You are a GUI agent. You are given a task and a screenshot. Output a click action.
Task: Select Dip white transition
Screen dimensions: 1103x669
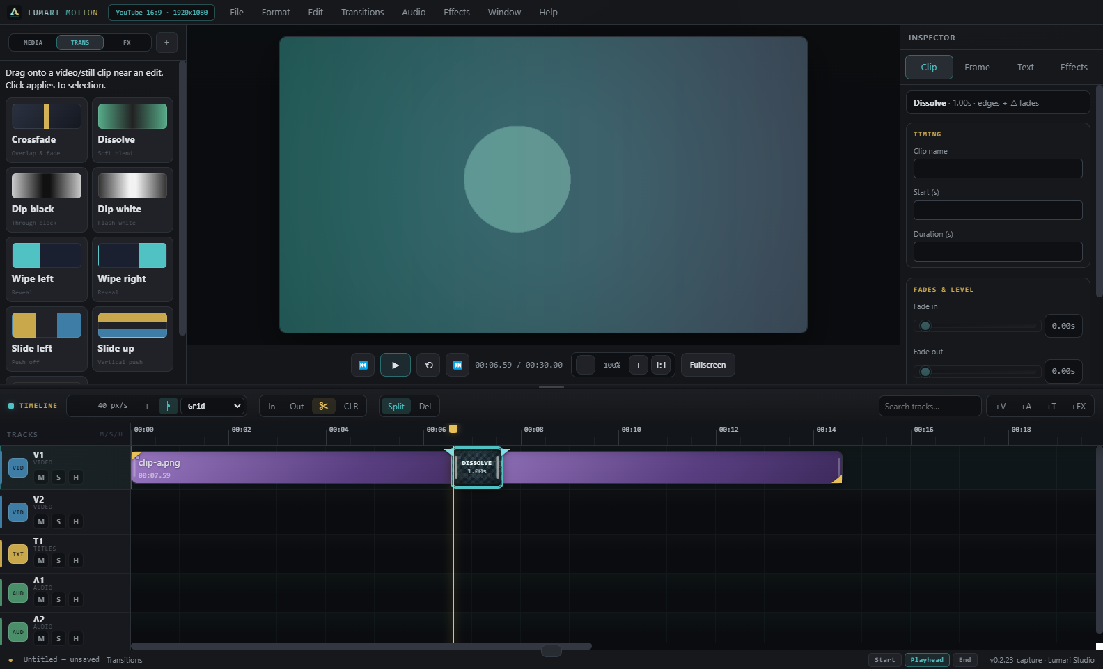point(132,200)
